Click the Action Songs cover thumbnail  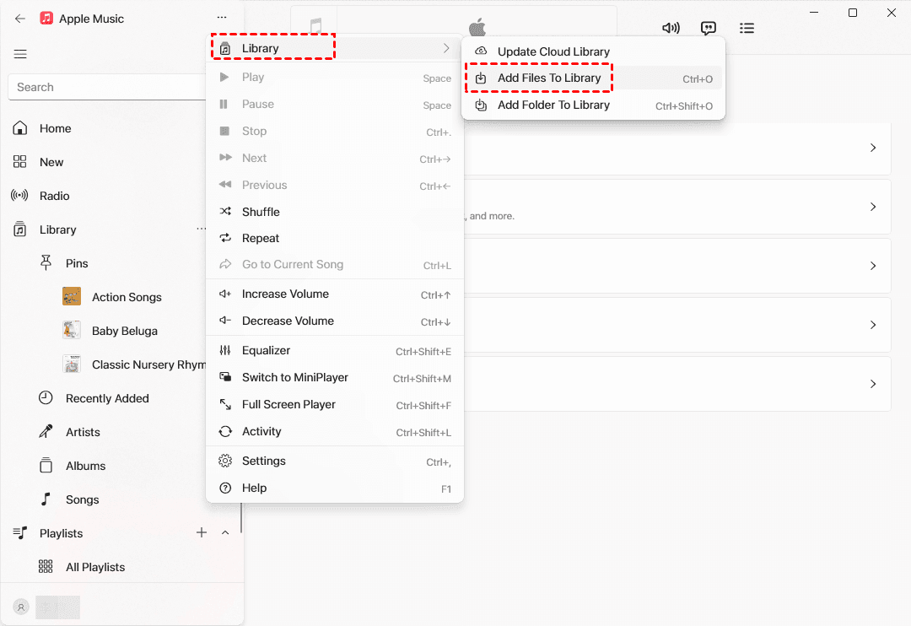72,296
